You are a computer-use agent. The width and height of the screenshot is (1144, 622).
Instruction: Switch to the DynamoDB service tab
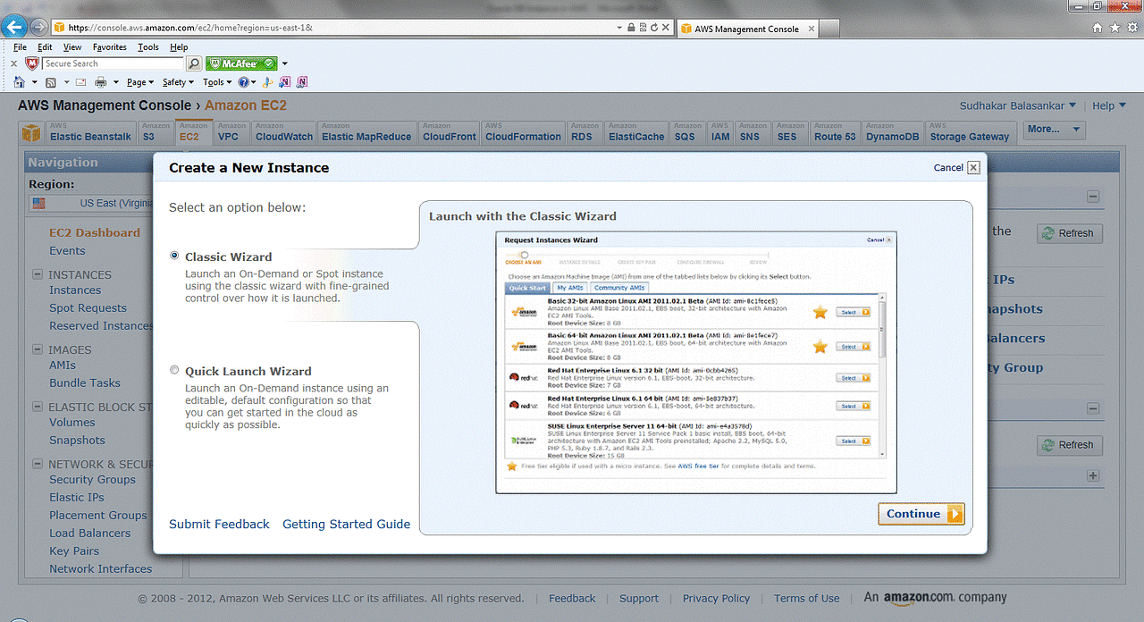pyautogui.click(x=892, y=132)
